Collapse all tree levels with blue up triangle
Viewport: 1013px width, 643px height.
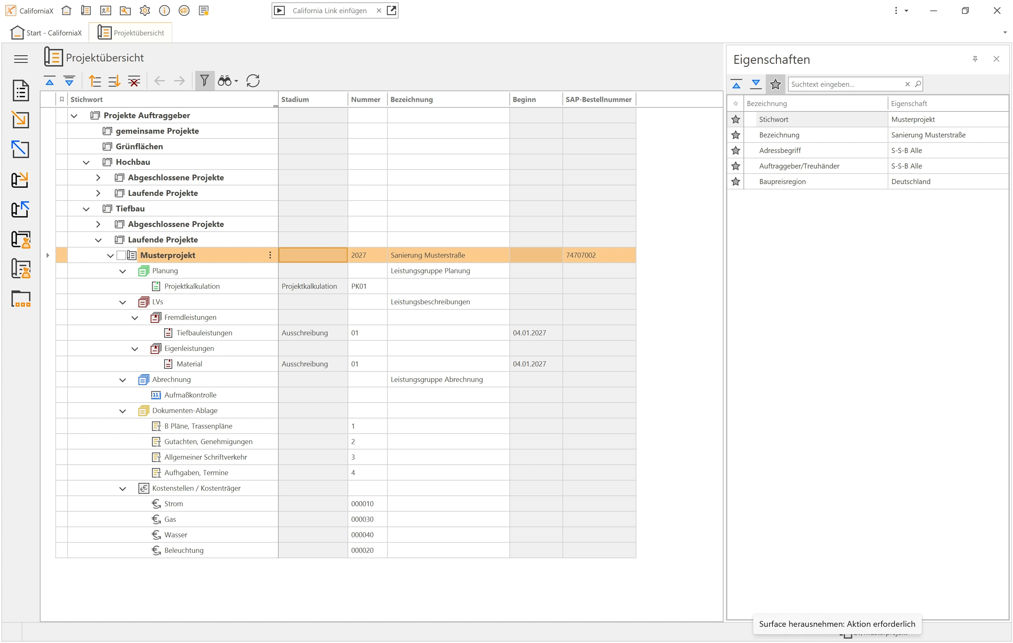coord(50,81)
